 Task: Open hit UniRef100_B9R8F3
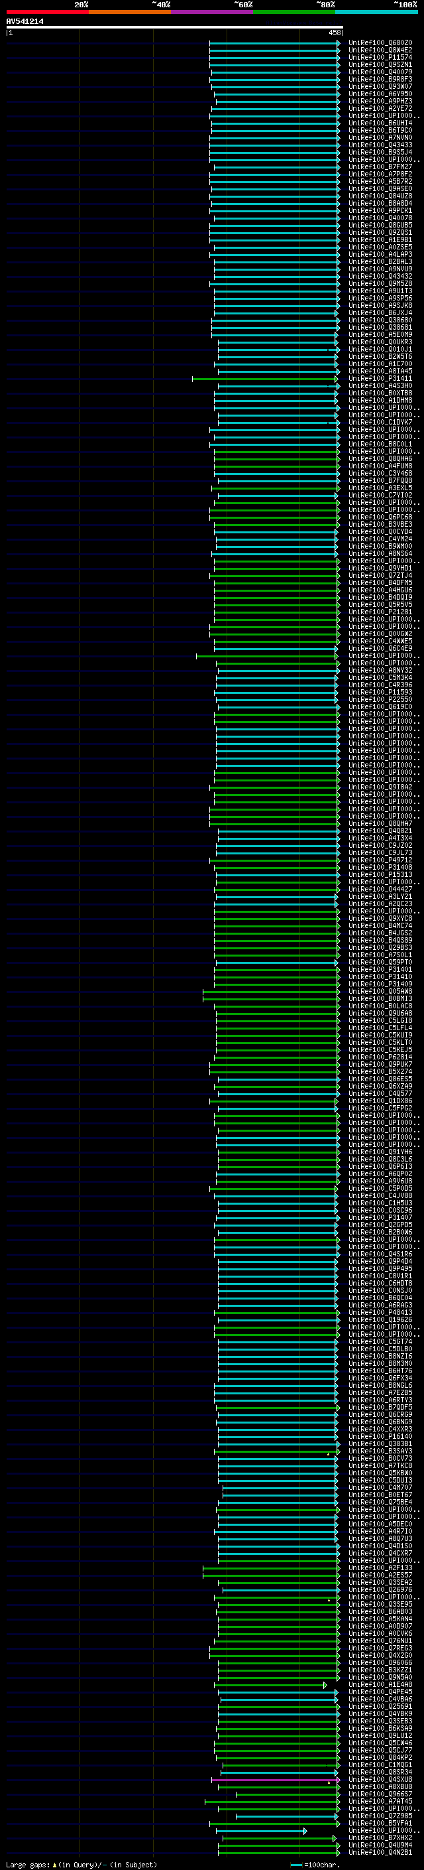point(380,79)
